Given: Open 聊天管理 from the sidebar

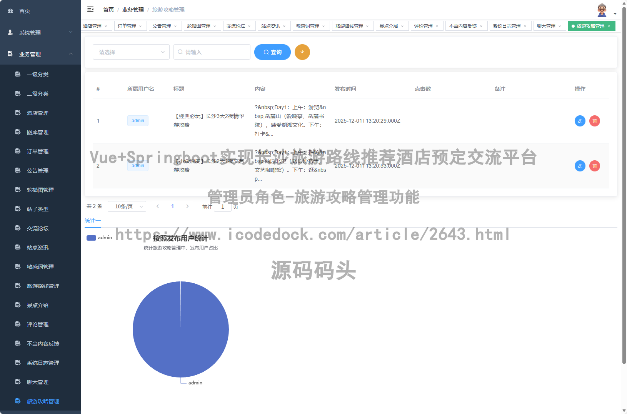Looking at the screenshot, I should click(x=37, y=382).
